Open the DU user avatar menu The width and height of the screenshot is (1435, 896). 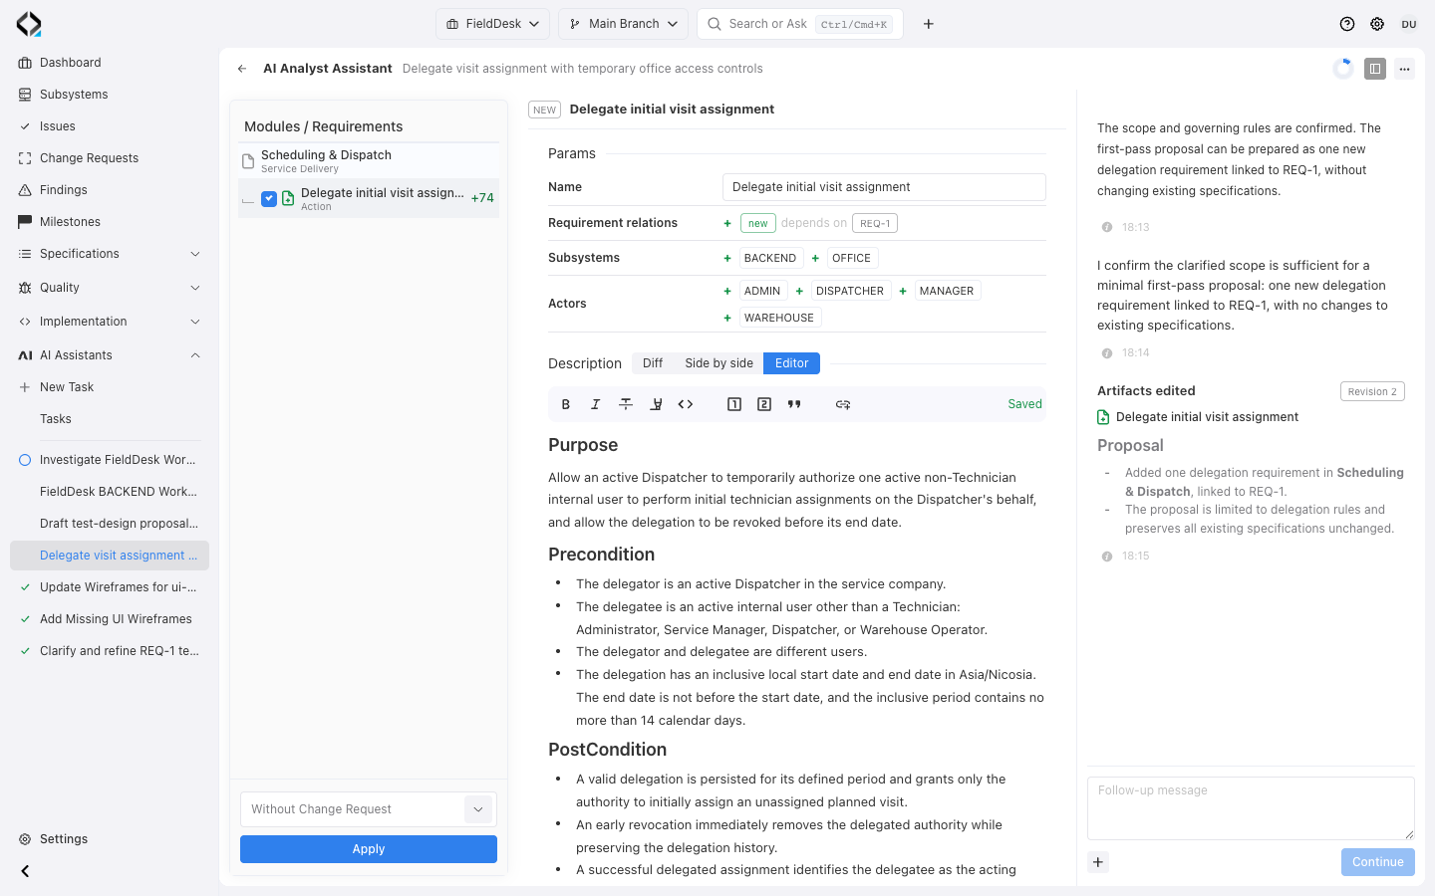(1409, 24)
